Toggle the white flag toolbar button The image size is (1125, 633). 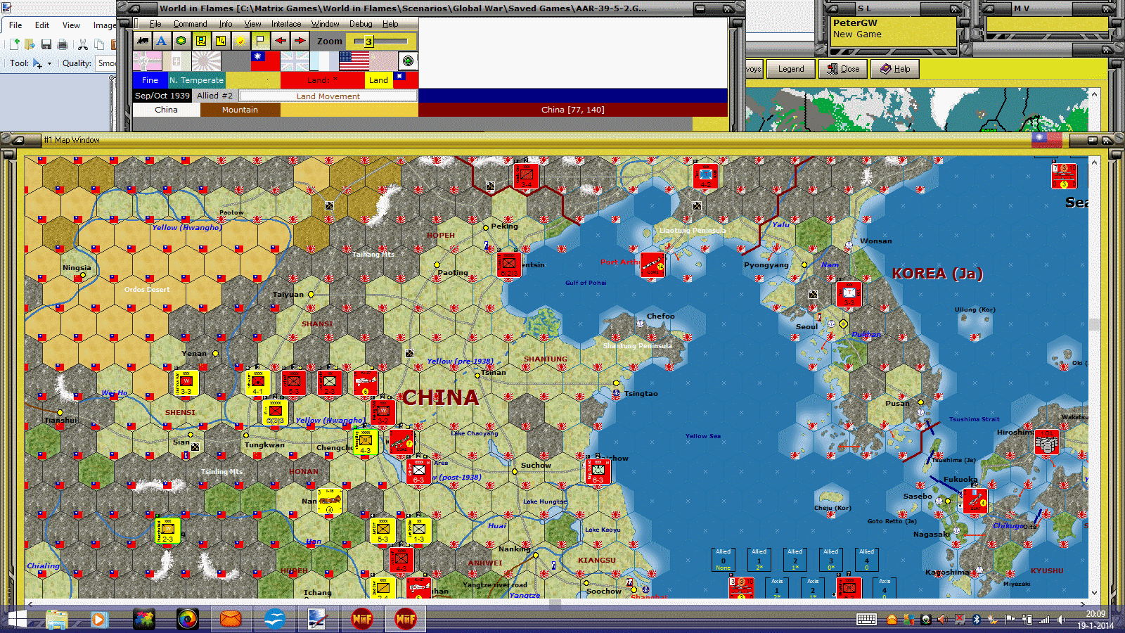pos(260,41)
